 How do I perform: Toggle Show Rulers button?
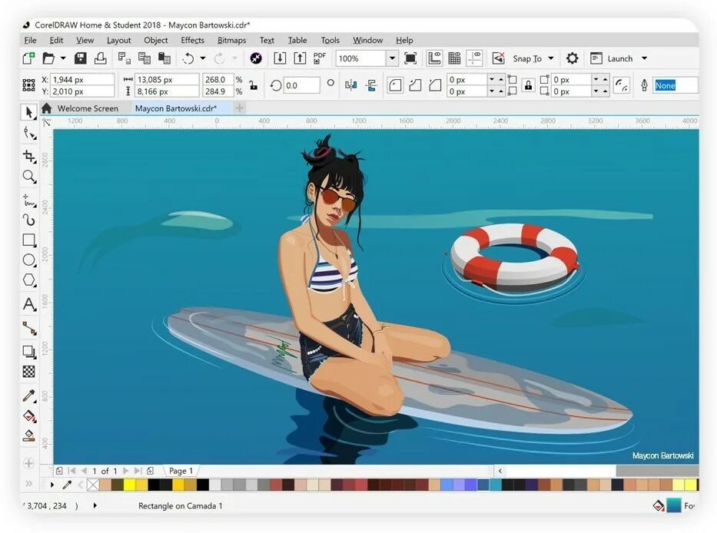(x=434, y=58)
